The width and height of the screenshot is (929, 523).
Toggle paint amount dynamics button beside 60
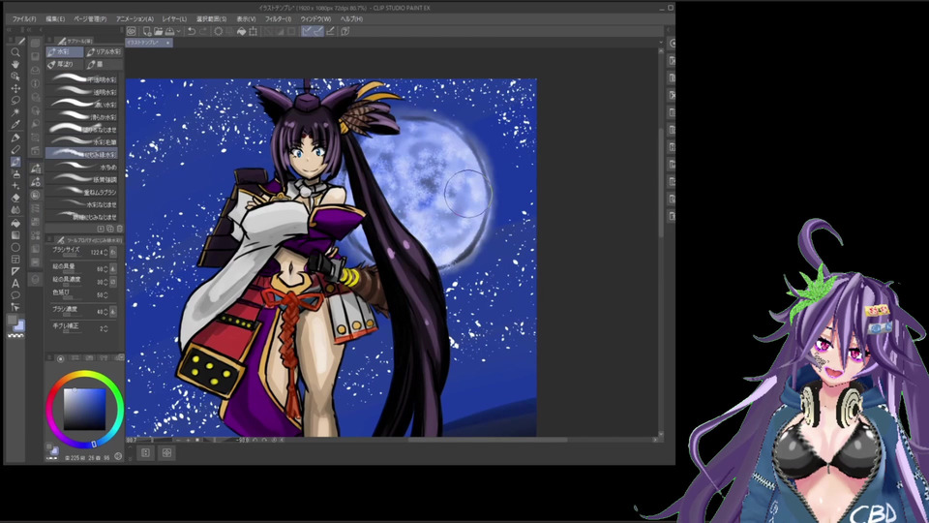[x=113, y=268]
